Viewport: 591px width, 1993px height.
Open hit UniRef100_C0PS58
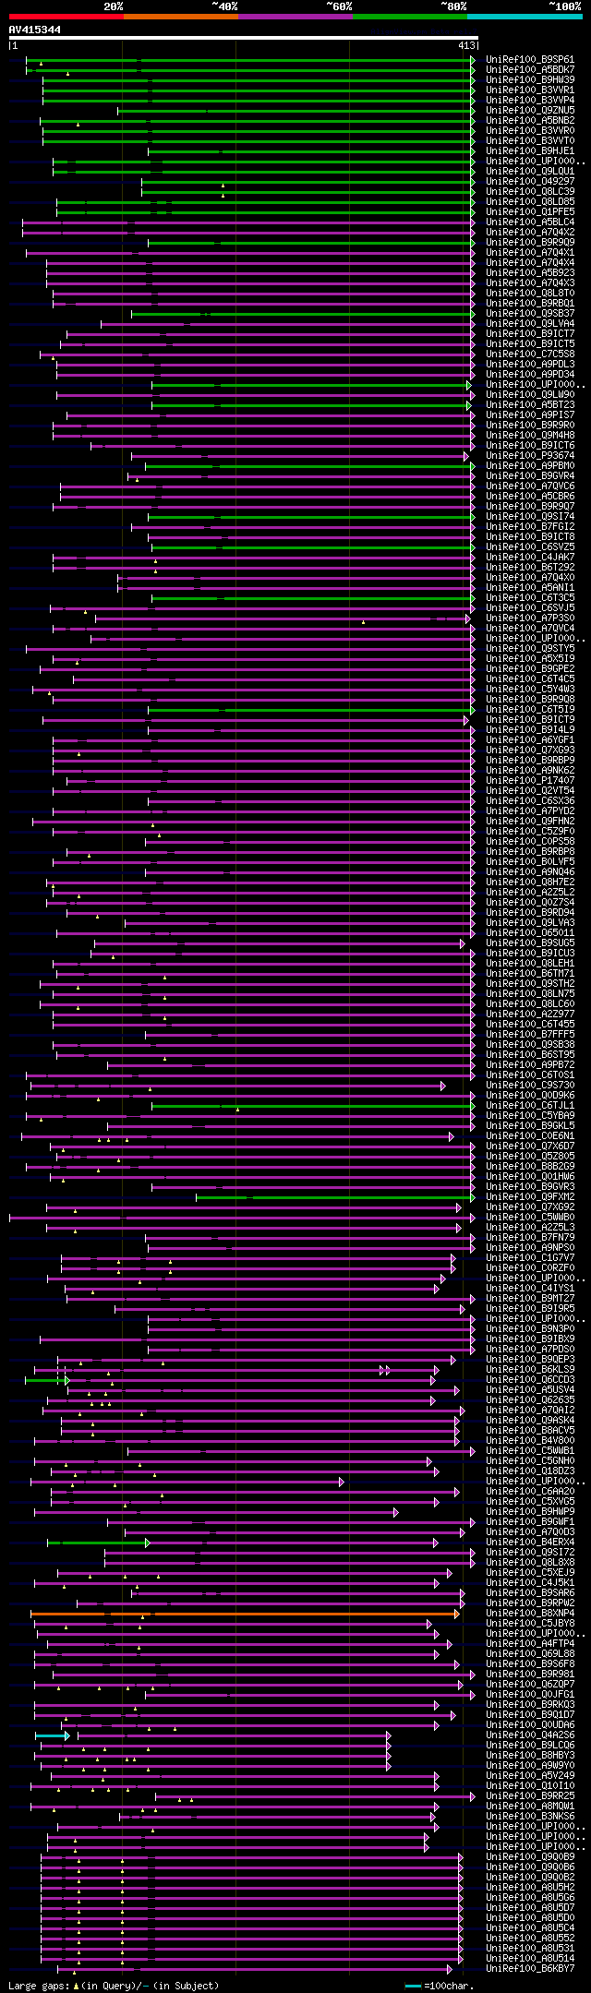(530, 842)
